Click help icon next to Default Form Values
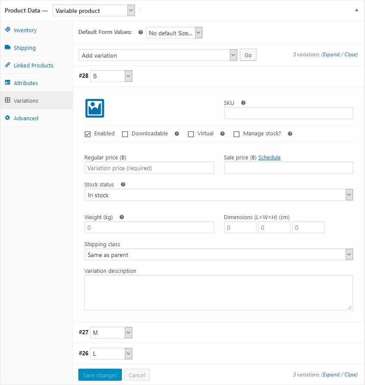 [x=141, y=32]
